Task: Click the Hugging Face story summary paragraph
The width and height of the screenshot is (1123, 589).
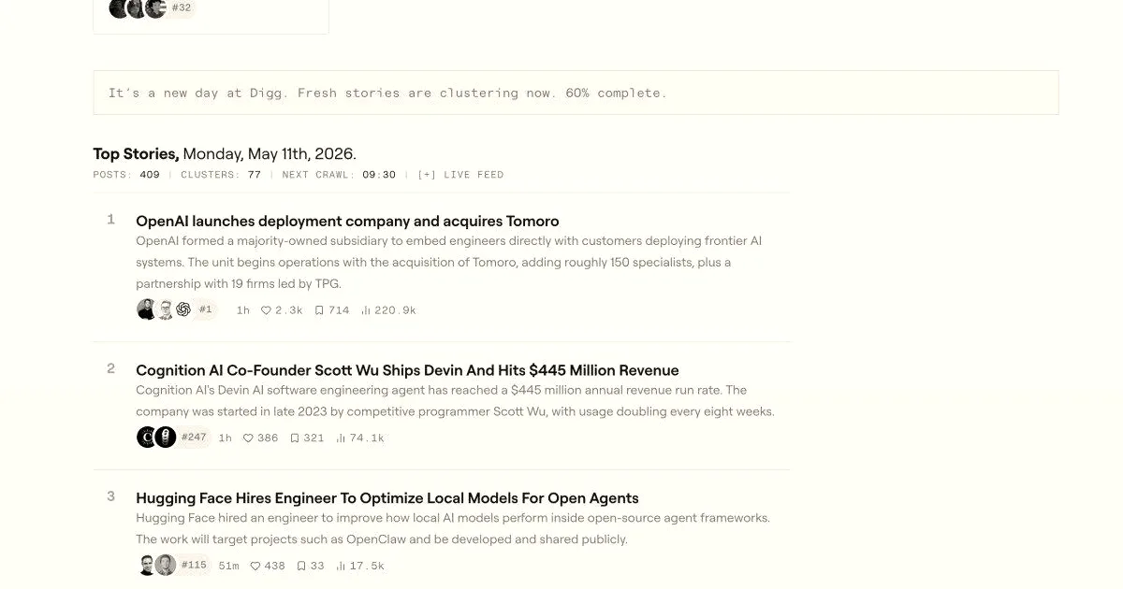Action: [453, 528]
